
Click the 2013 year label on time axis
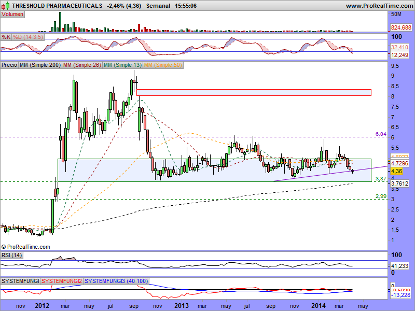coord(182,306)
